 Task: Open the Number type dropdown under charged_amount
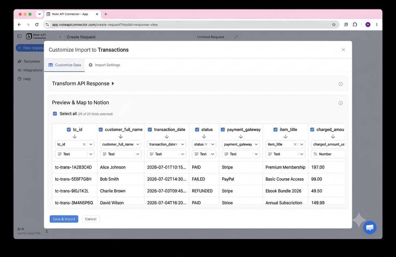click(x=328, y=154)
